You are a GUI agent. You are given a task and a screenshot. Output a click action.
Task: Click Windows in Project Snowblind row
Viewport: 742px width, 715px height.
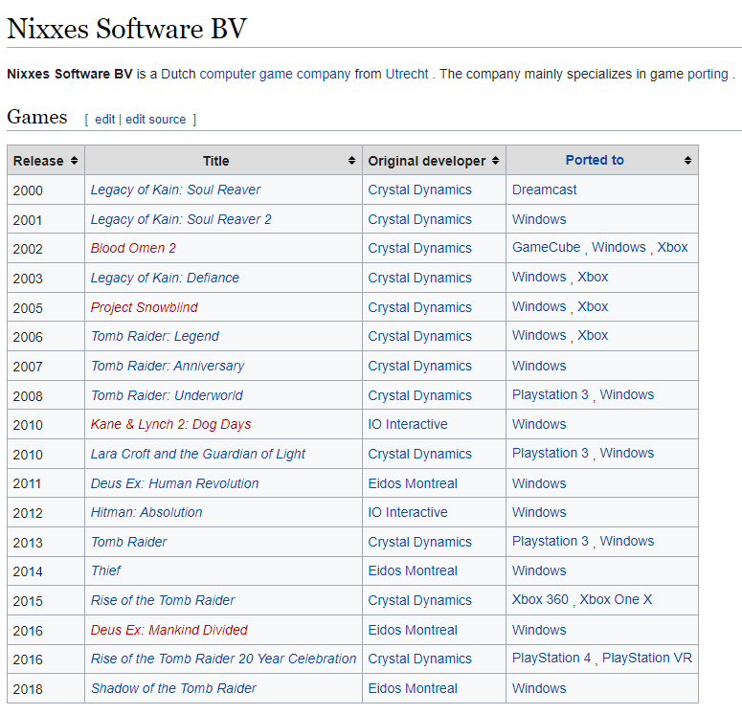point(539,306)
